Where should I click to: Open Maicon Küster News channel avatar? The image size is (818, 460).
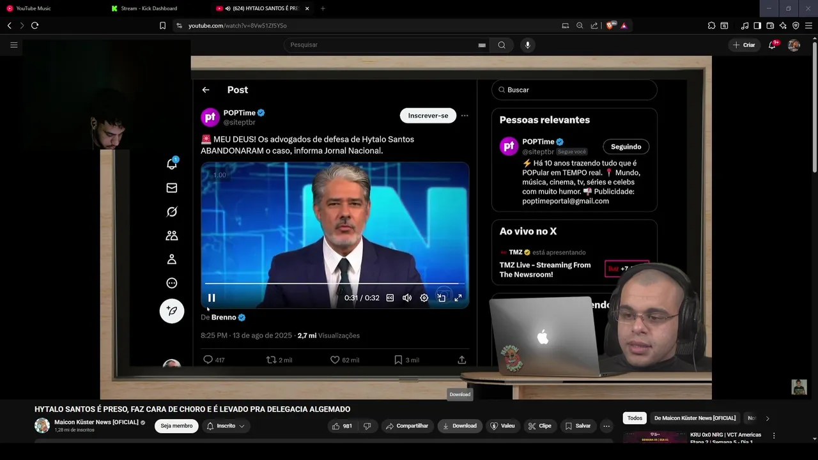(x=42, y=425)
